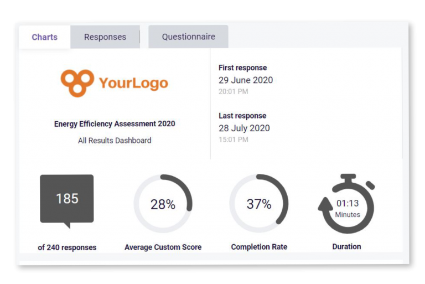Click the Completion Rate label
Viewport: 425px width, 284px height.
[x=259, y=247]
